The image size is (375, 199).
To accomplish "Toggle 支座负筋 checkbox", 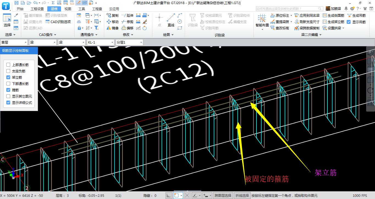I will coord(8,71).
